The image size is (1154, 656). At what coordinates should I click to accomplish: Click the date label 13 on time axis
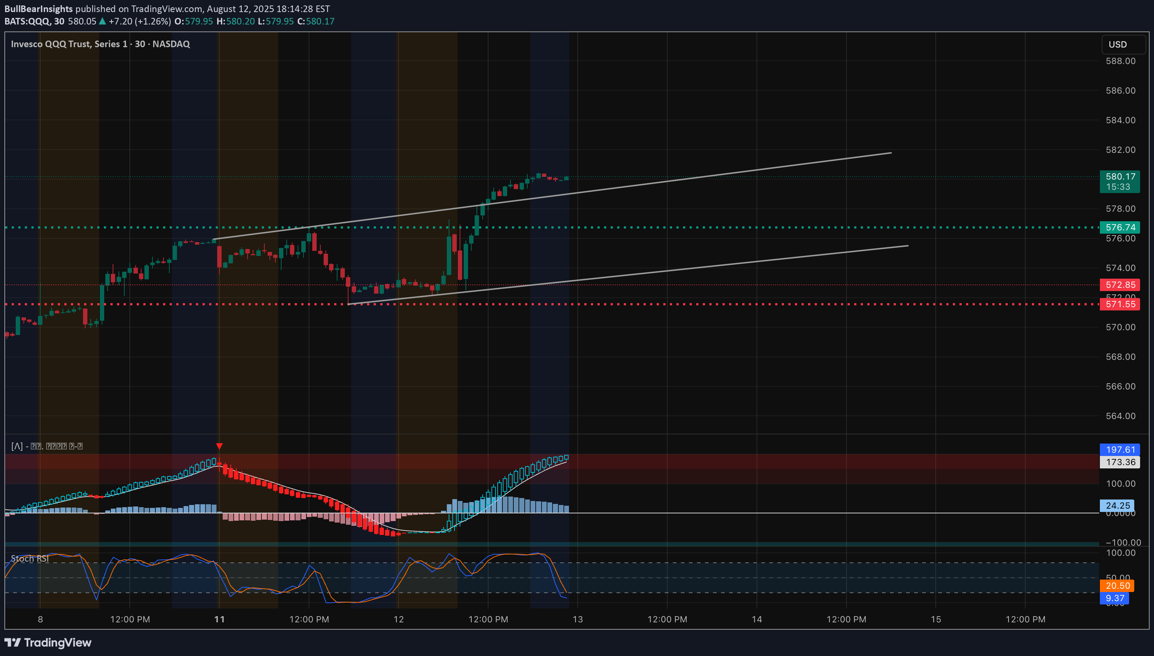pos(577,619)
